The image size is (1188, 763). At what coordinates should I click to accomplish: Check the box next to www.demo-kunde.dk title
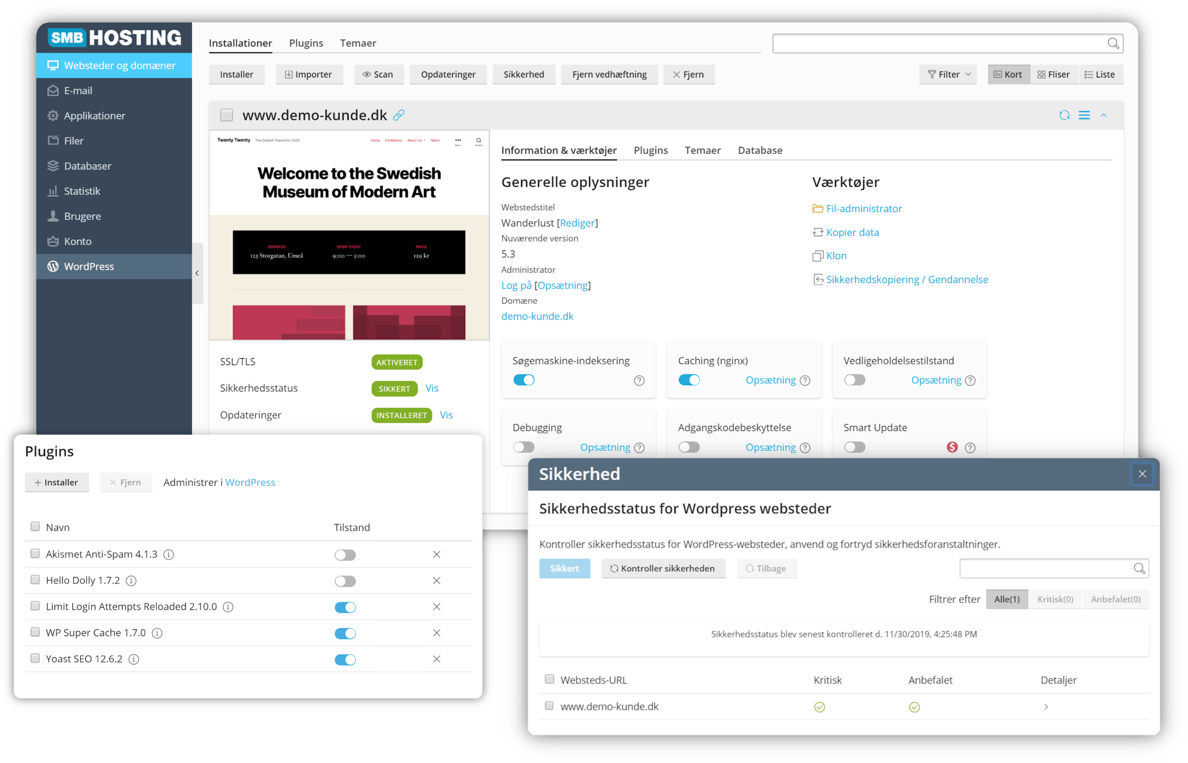pos(226,115)
